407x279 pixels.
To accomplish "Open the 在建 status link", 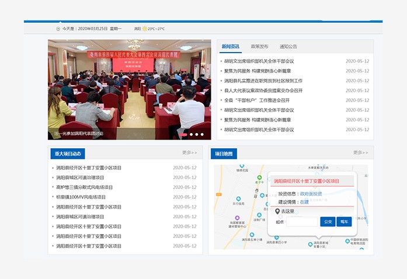I will point(304,202).
